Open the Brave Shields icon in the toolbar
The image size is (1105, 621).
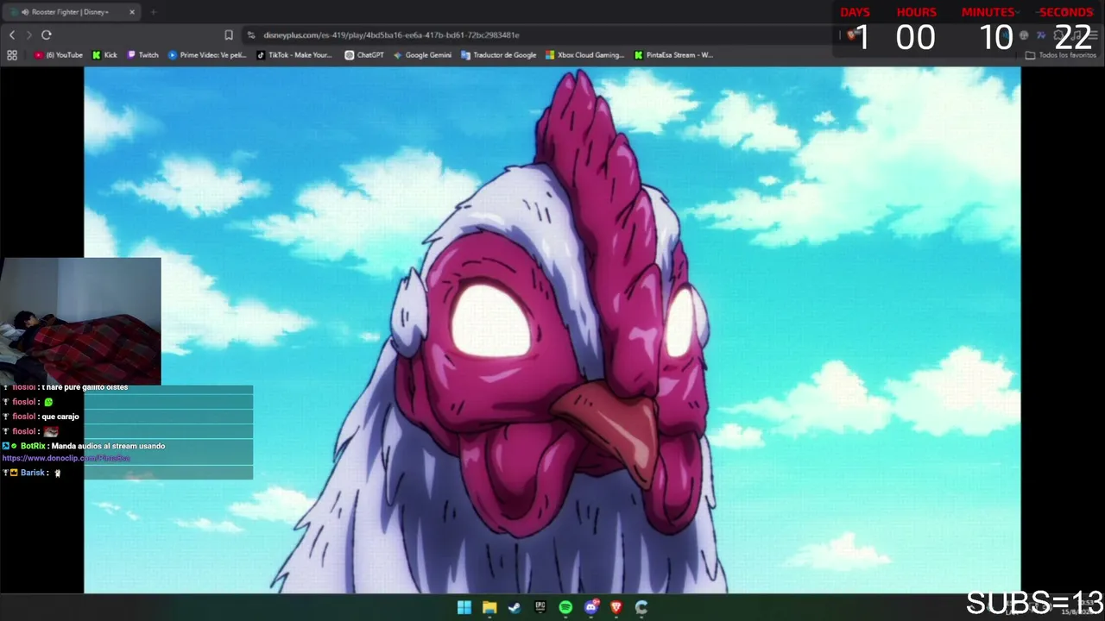coord(851,34)
